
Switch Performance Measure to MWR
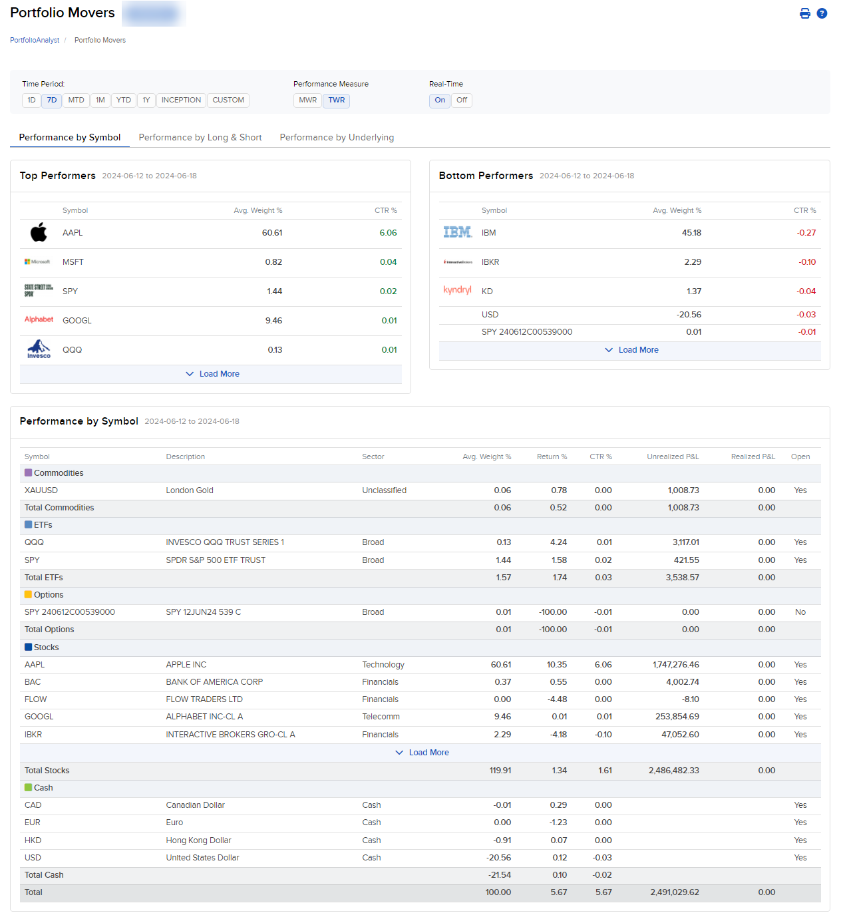coord(307,100)
